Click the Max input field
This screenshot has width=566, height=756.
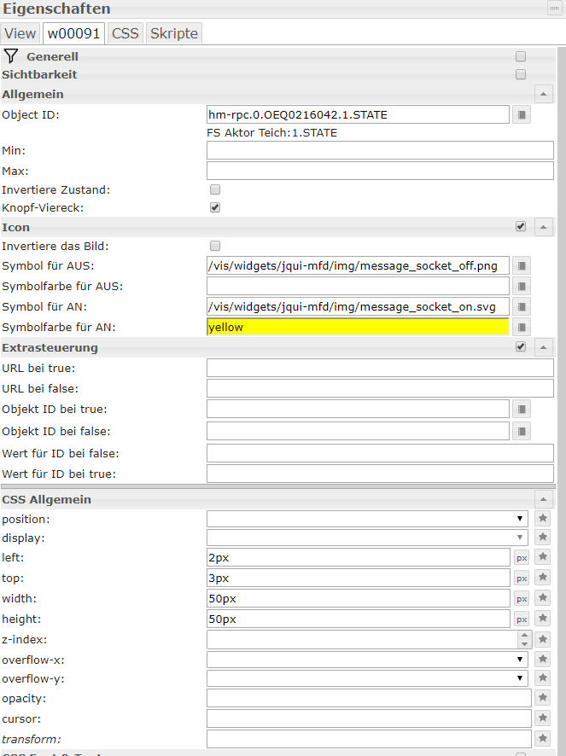point(380,171)
